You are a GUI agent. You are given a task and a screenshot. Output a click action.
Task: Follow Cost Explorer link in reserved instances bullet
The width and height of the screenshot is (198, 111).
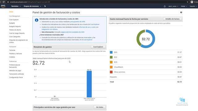click(88, 40)
